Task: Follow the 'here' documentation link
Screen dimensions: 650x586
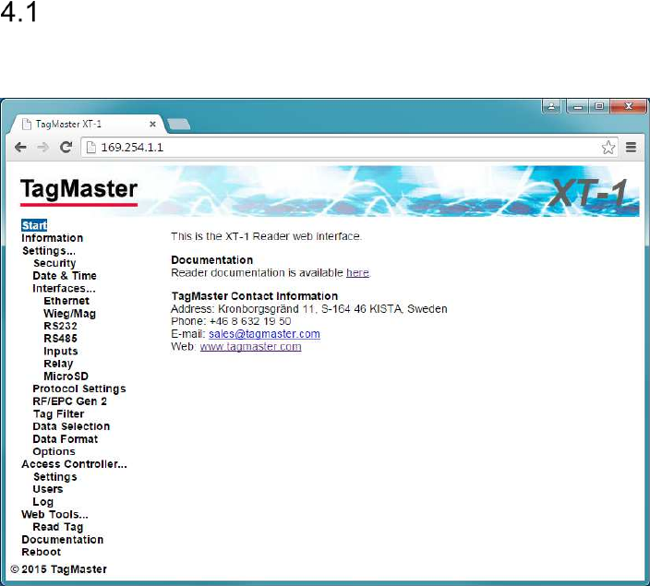Action: pyautogui.click(x=357, y=272)
